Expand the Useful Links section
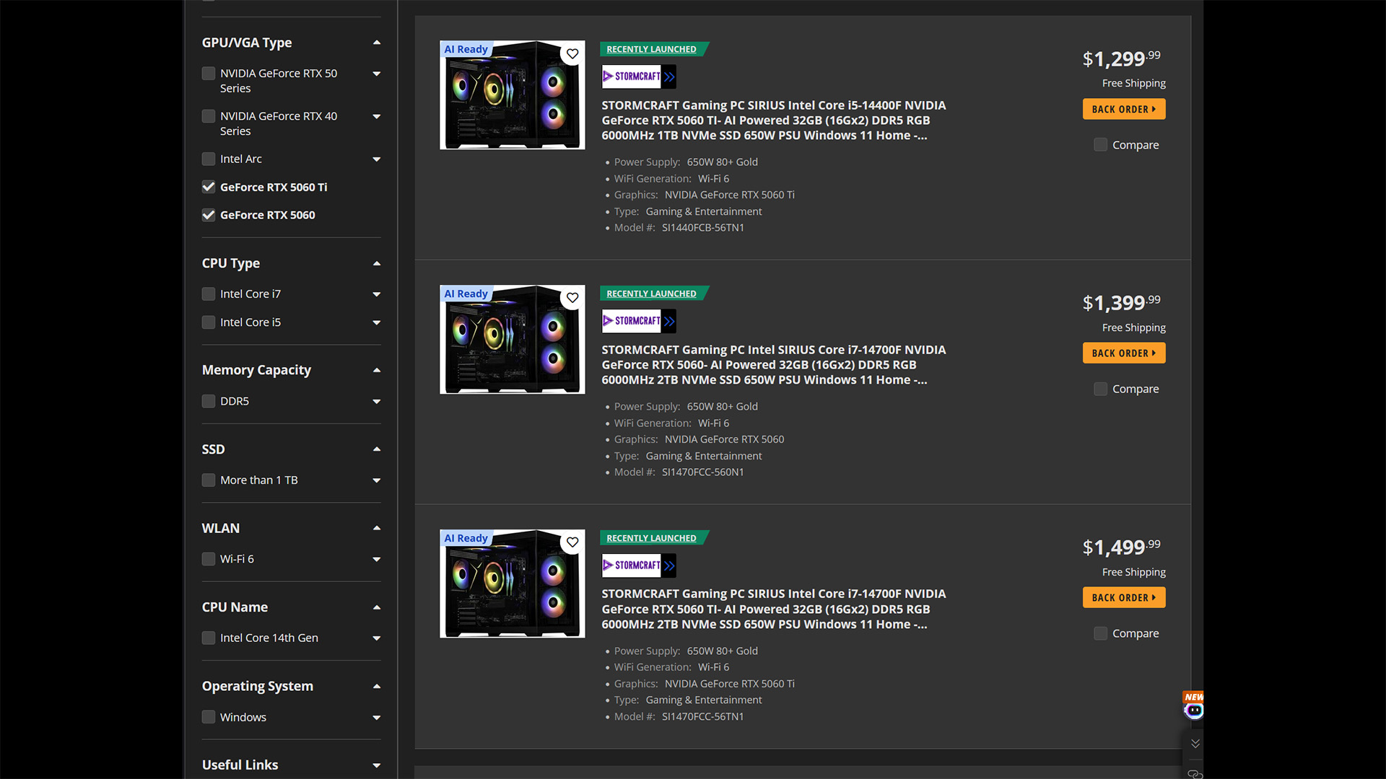The image size is (1386, 779). [x=377, y=765]
